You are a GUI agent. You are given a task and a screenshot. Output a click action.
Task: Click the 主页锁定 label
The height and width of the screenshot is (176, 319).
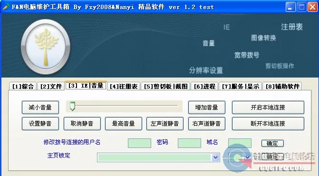coord(59,156)
